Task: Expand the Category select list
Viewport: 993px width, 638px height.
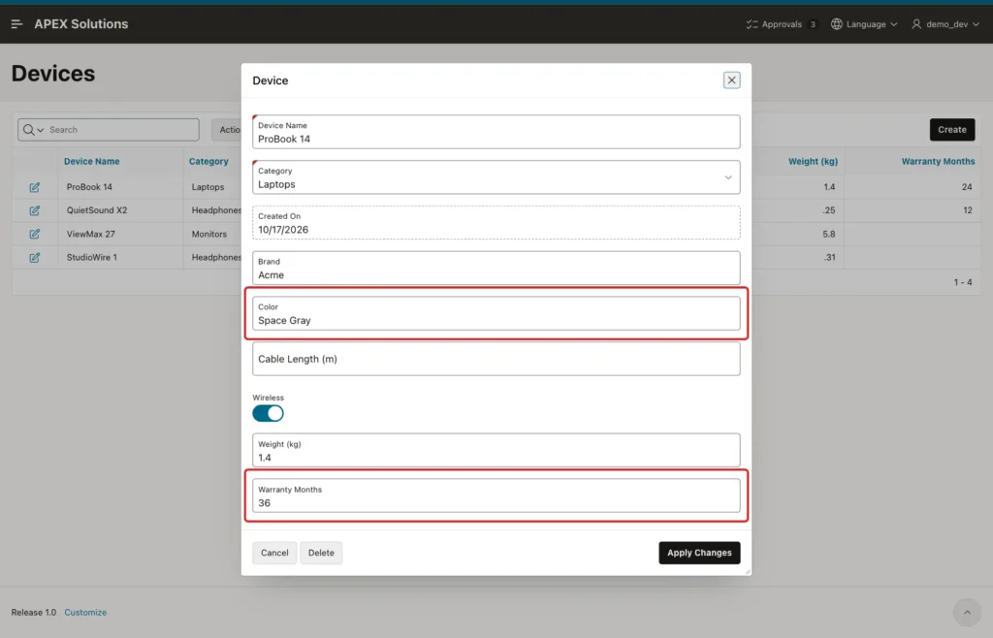Action: [496, 177]
